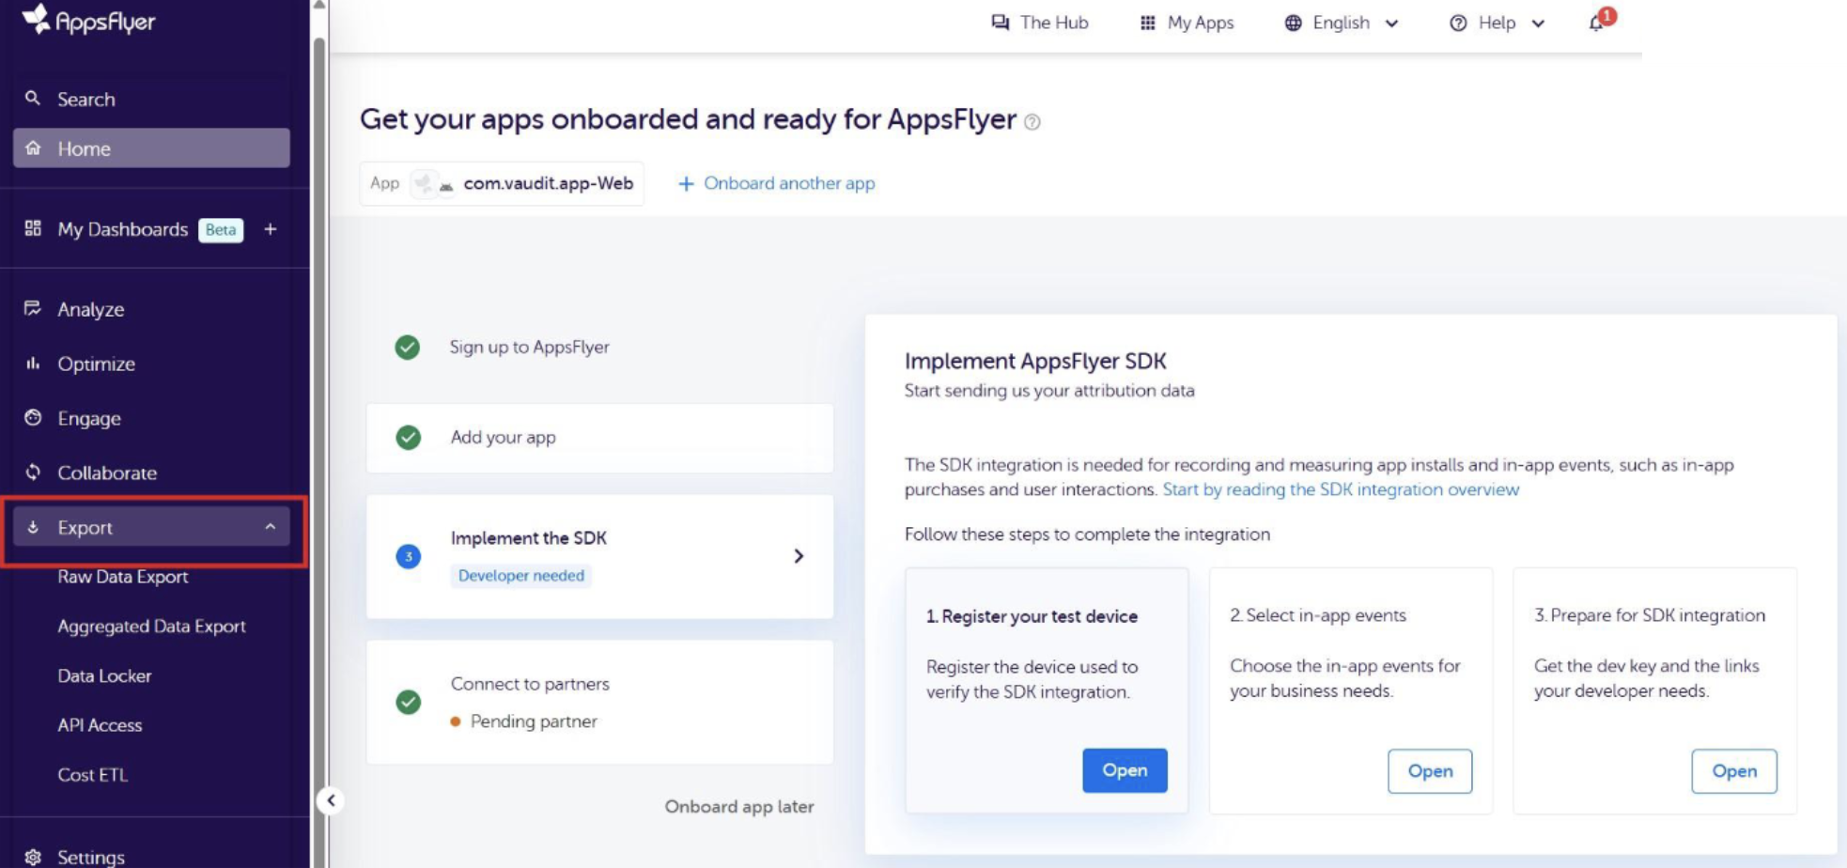Collapse sidebar with left chevron button
1847x868 pixels.
tap(331, 800)
